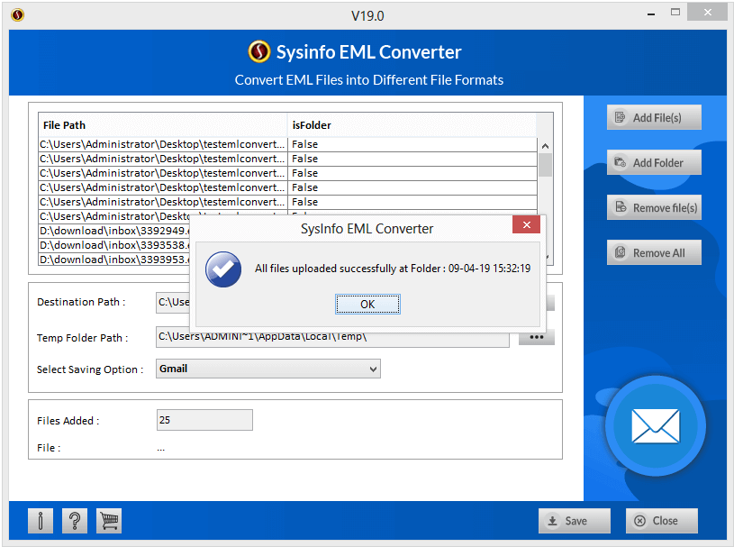The height and width of the screenshot is (547, 734).
Task: Click the Save button
Action: [x=574, y=520]
